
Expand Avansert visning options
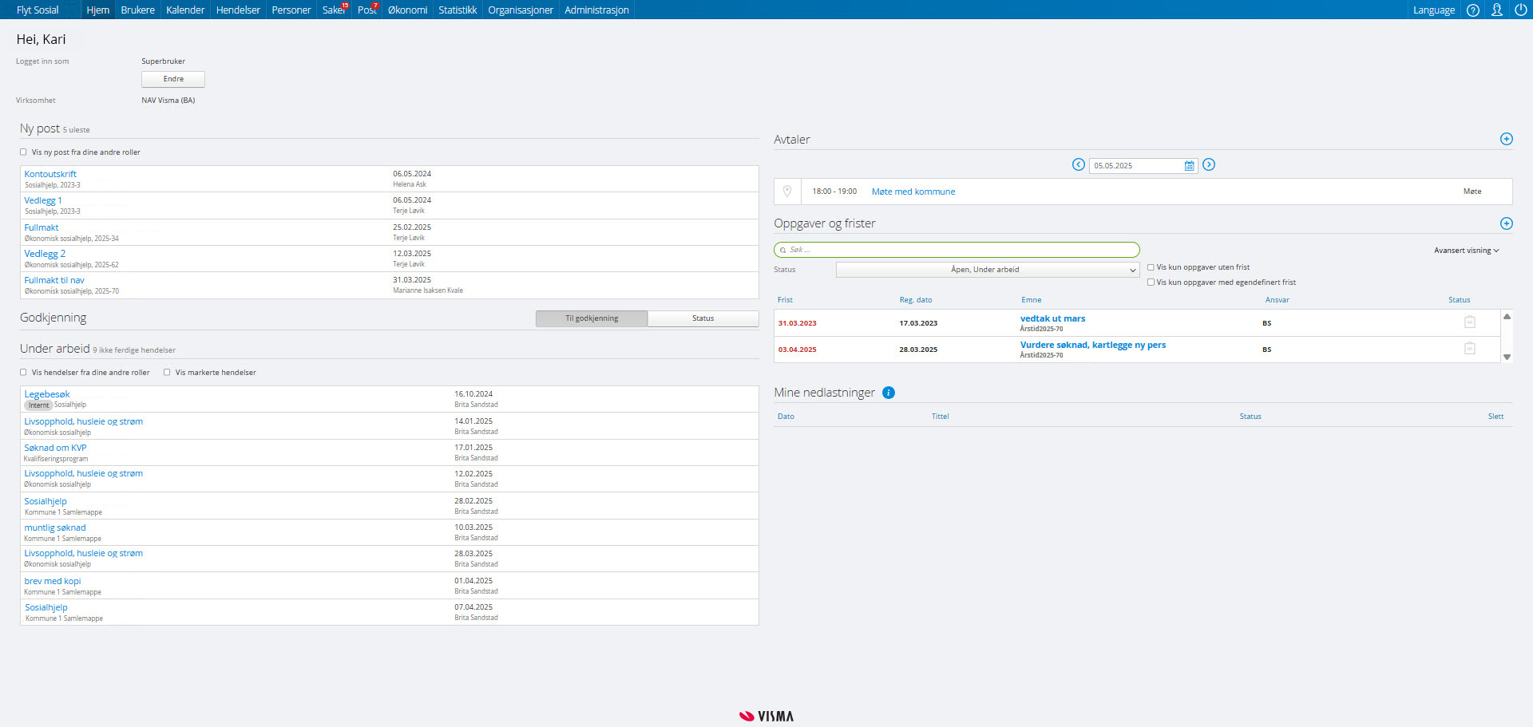coord(1466,251)
